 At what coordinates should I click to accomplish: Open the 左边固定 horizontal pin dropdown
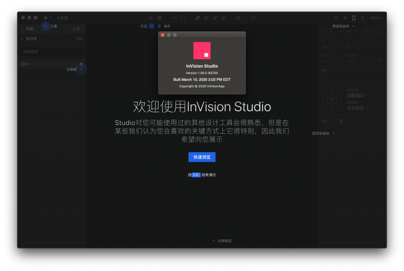coord(357,108)
